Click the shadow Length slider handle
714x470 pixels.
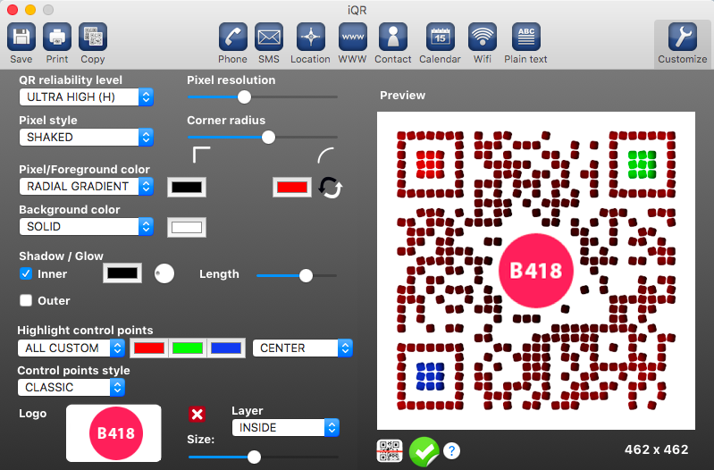[x=306, y=275]
